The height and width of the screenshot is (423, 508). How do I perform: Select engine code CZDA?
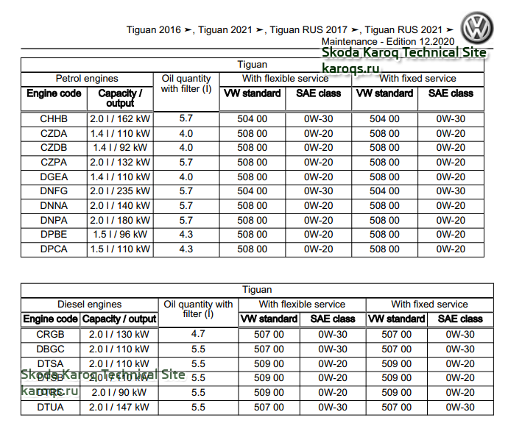54,133
